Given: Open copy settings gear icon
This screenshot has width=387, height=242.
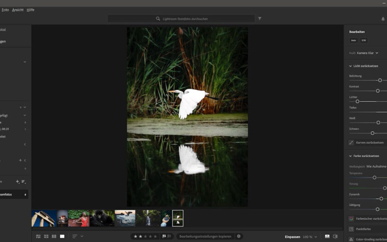Looking at the screenshot, I should 239,236.
